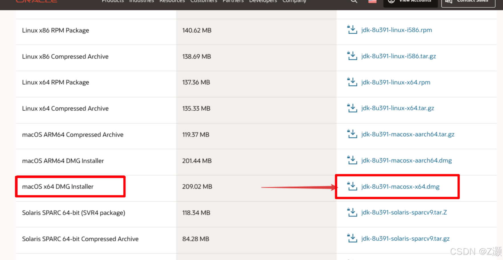Click download icon for jdk-8u391-solaris-sparcv9.tar.Z
Screen dimensions: 503x260
click(352, 212)
